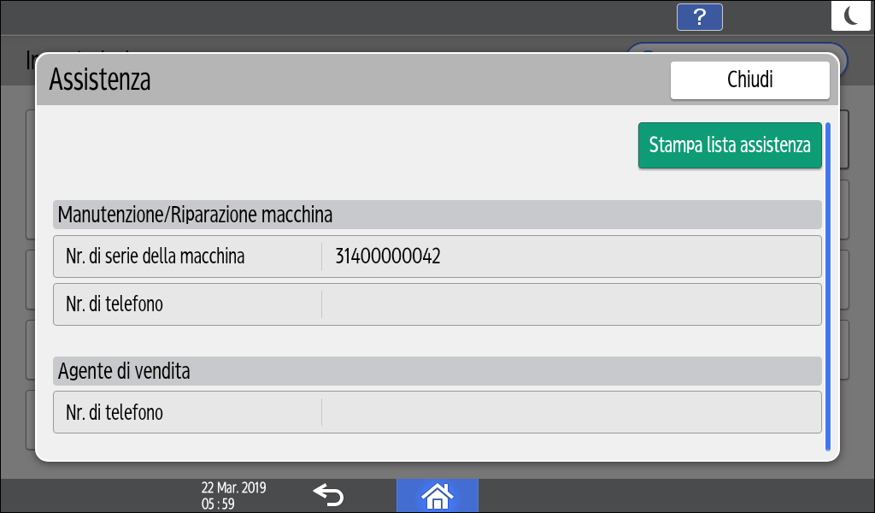Click the blue vertical scrollbar
Screen dimensions: 875x513
click(x=827, y=286)
